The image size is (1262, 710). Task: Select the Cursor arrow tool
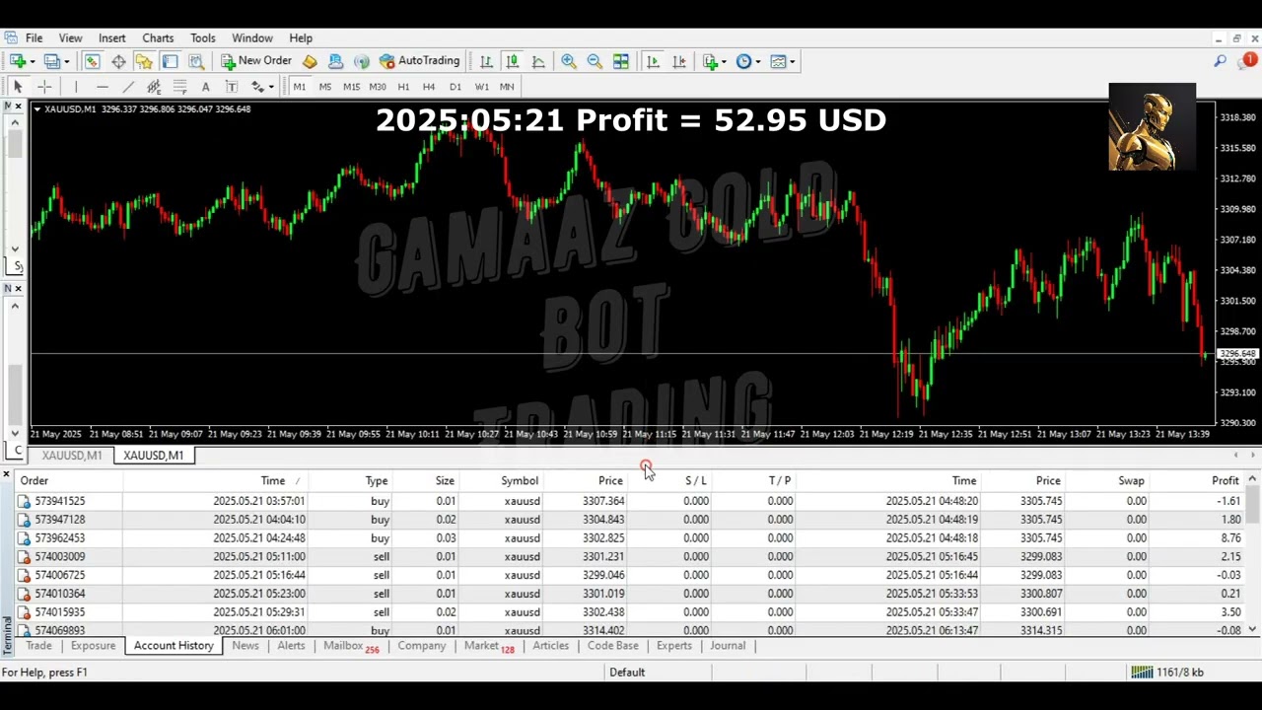[x=18, y=87]
